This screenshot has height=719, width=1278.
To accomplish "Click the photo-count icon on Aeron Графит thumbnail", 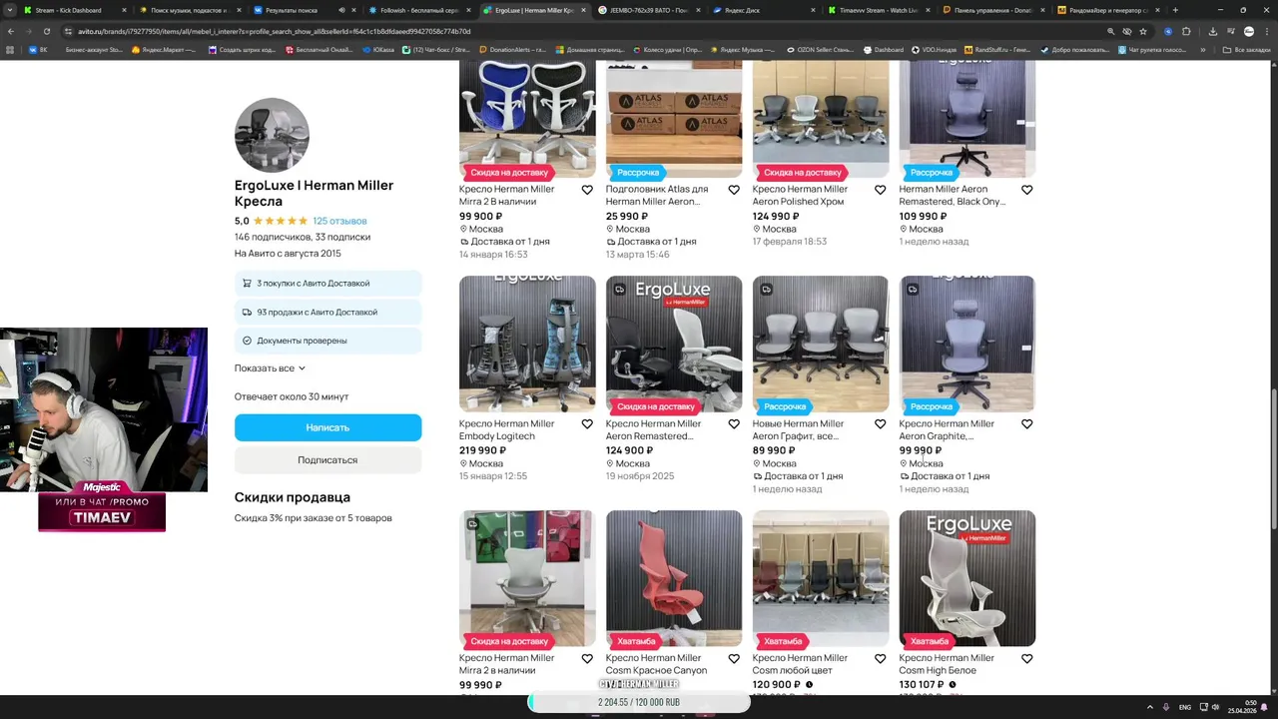I will click(767, 290).
